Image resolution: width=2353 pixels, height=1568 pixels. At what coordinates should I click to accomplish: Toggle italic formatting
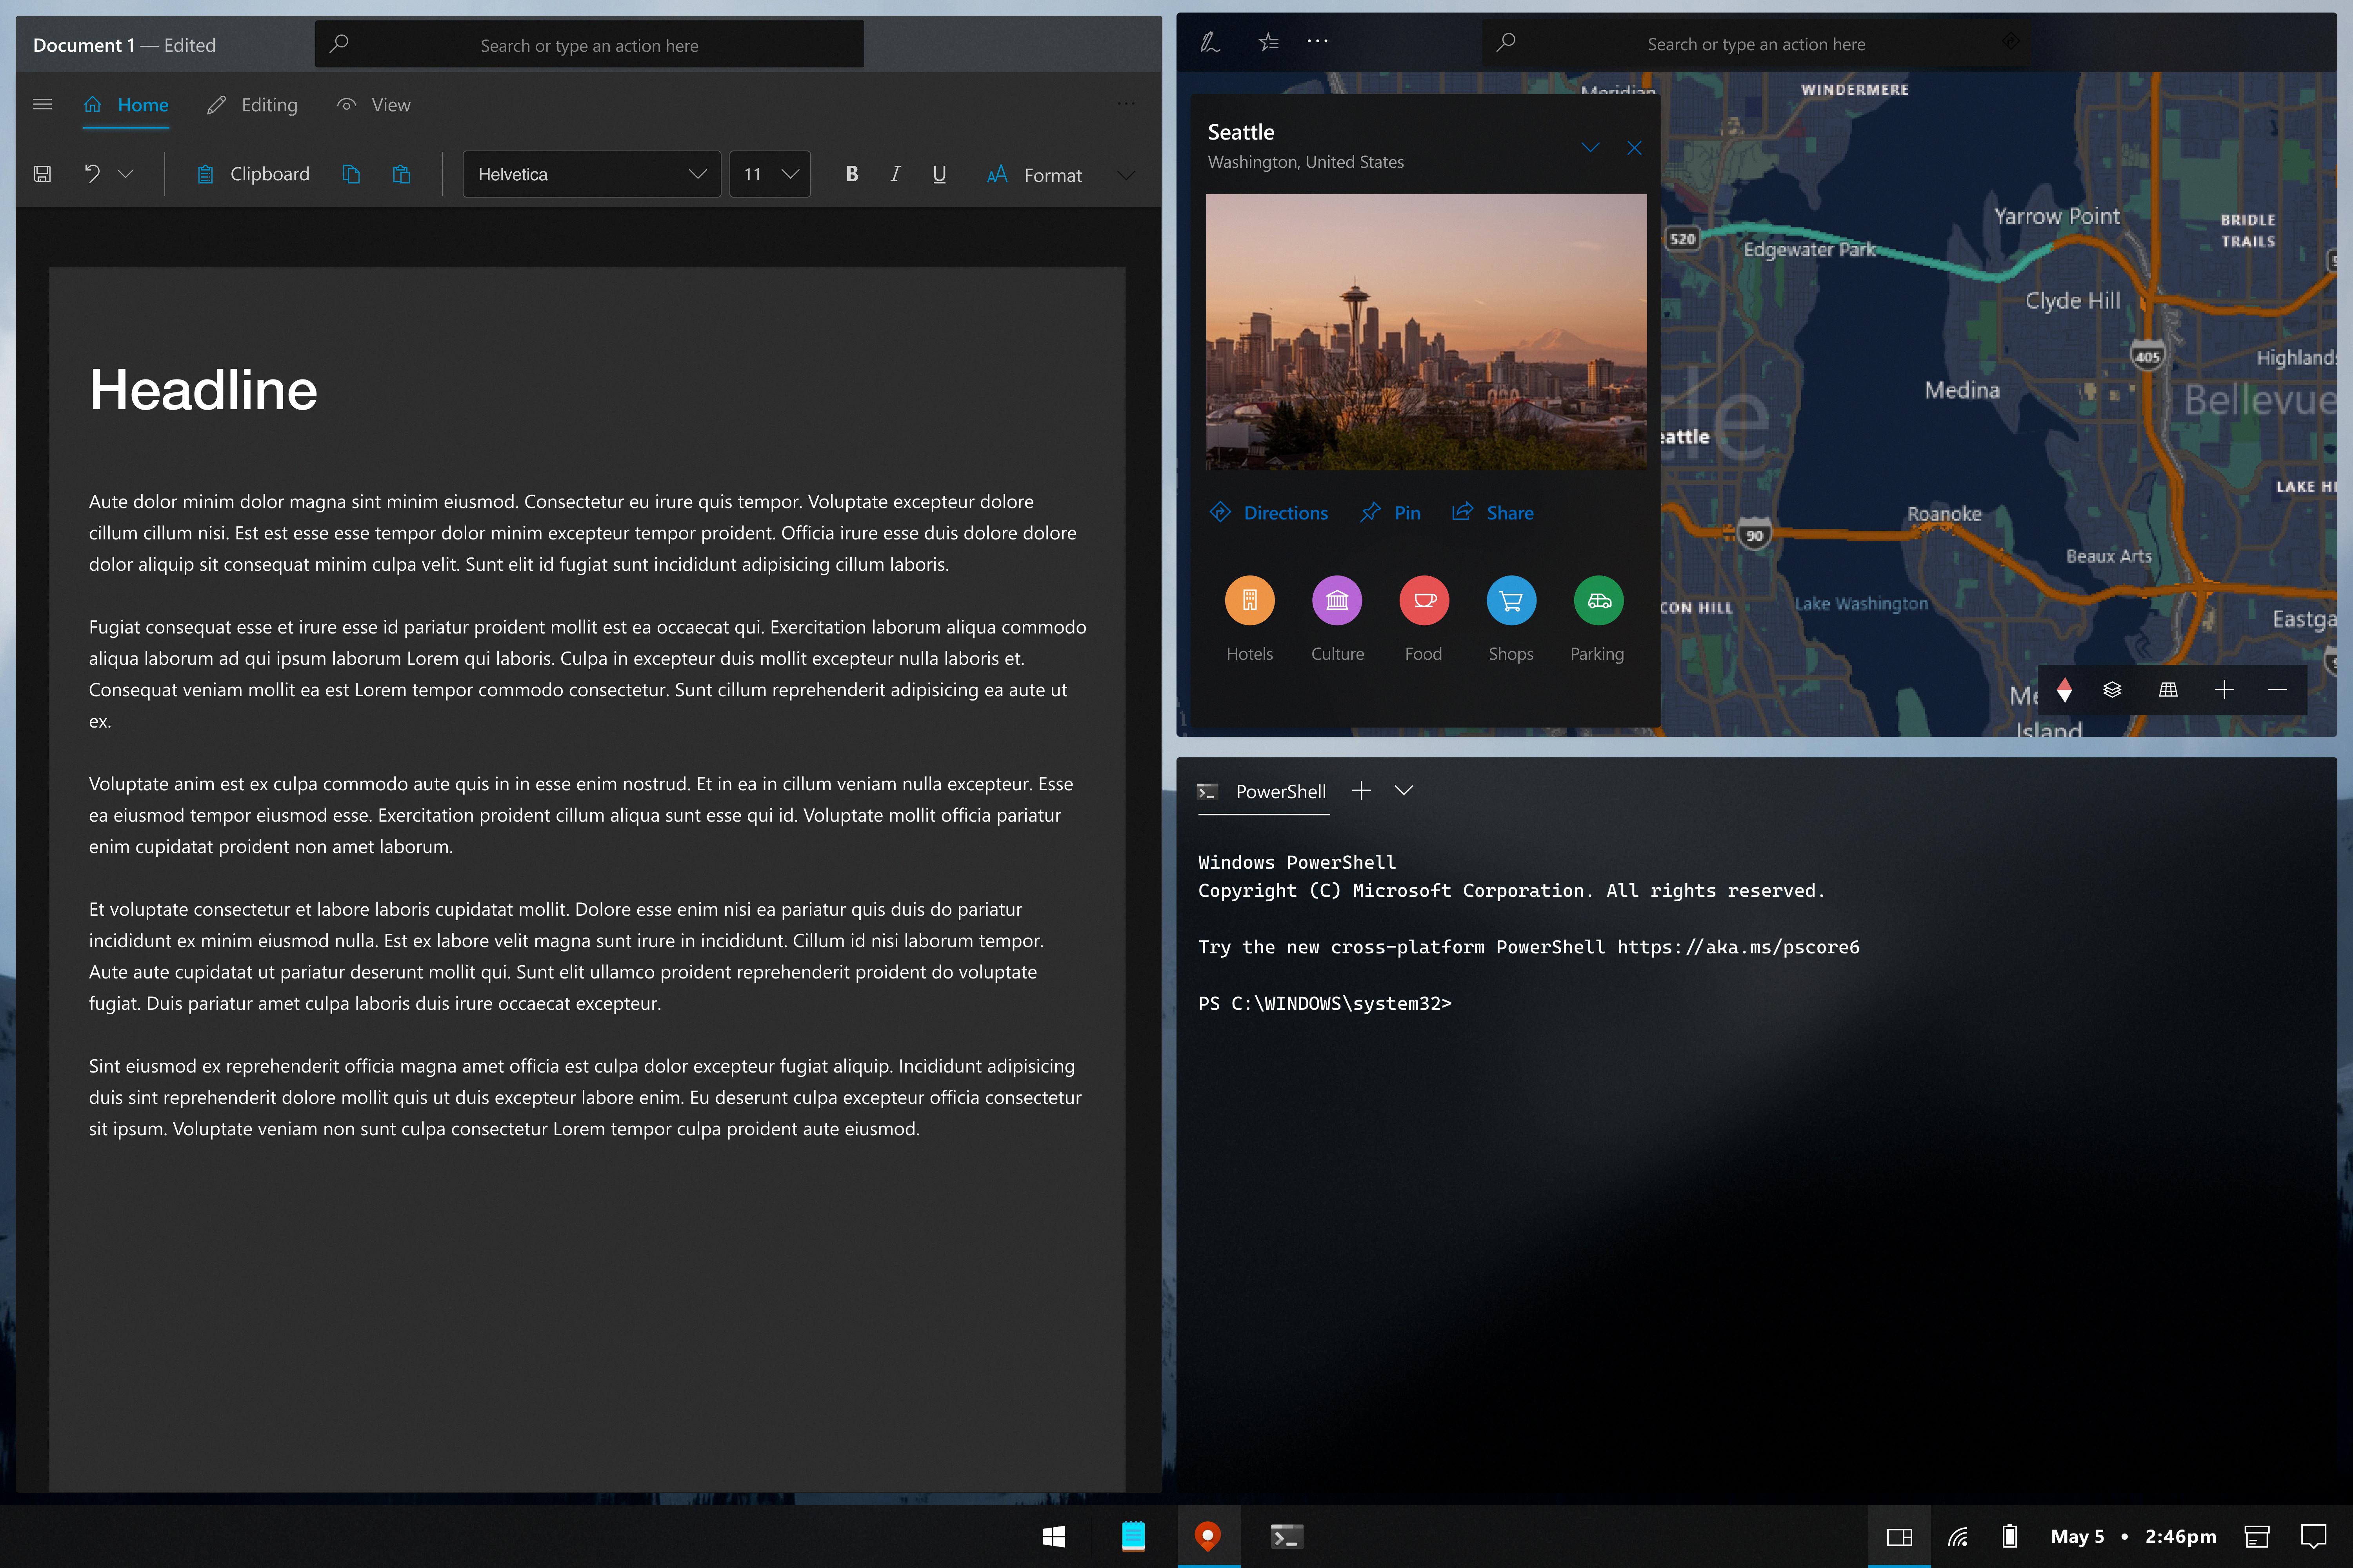(895, 174)
